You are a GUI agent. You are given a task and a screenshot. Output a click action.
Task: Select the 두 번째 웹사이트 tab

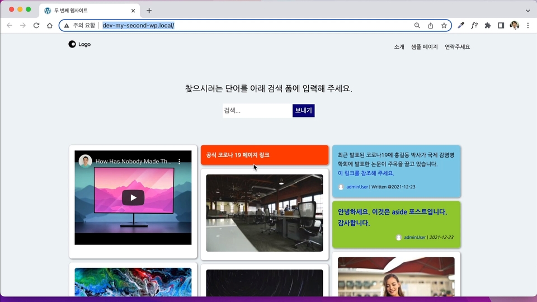coord(89,11)
